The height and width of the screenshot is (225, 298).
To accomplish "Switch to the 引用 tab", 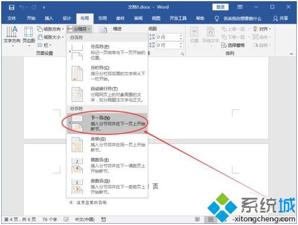I will [x=102, y=18].
